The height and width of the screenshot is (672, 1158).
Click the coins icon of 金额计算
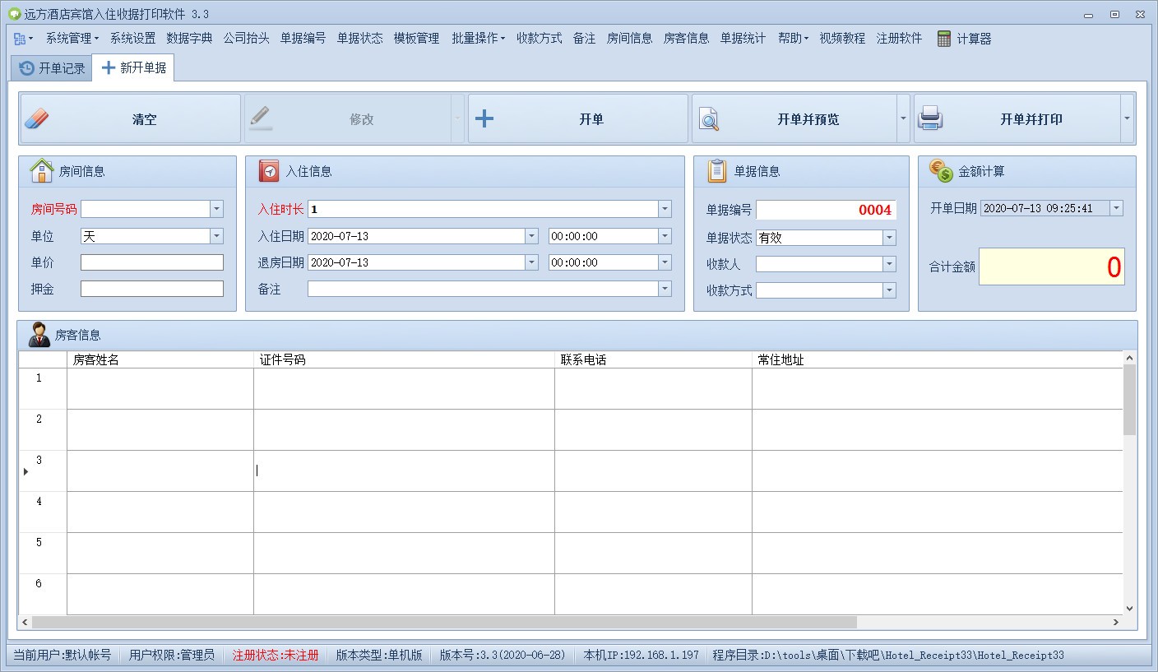click(941, 171)
